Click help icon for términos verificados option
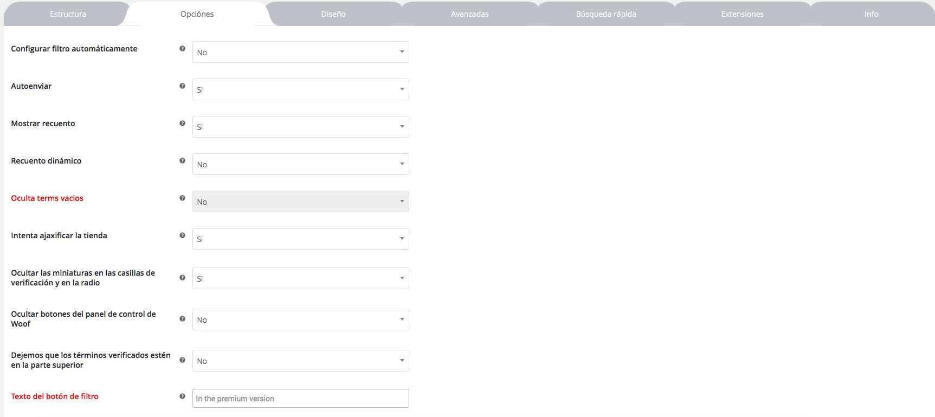This screenshot has width=935, height=417. coord(182,360)
